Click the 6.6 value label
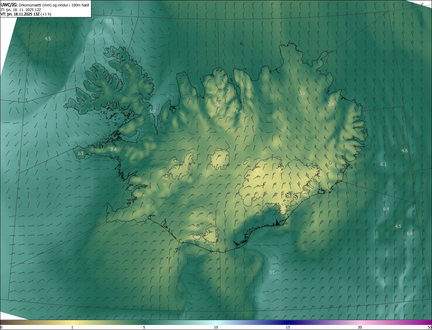The width and height of the screenshot is (432, 330). tap(410, 233)
